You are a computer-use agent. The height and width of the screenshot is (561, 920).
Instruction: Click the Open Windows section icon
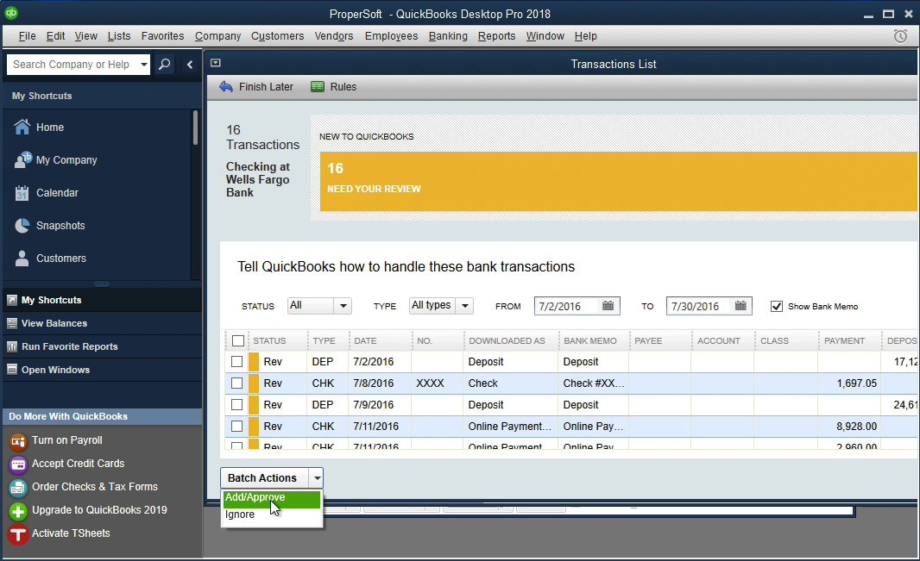point(12,370)
